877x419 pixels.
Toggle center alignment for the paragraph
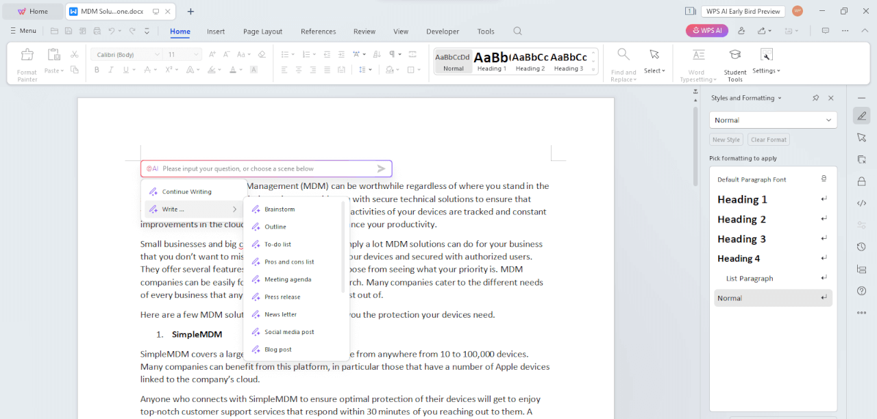[x=299, y=70]
